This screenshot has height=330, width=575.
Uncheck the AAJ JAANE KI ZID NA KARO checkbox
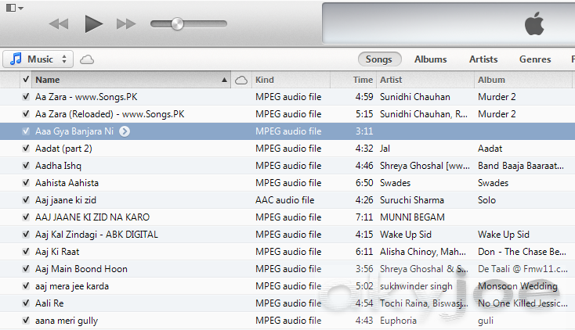click(x=26, y=217)
